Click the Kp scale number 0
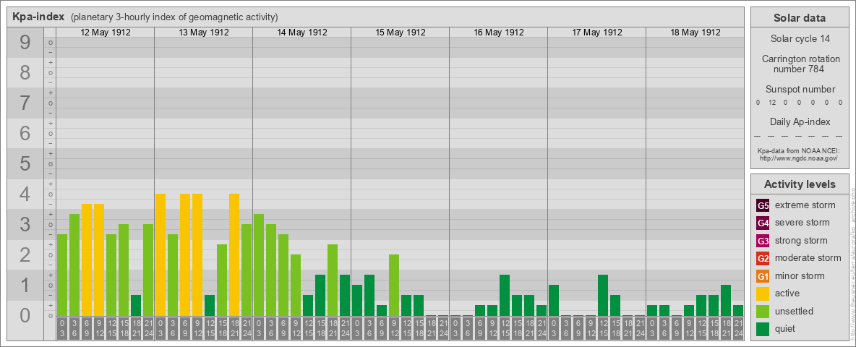Viewport: 856px width, 347px height. point(25,314)
